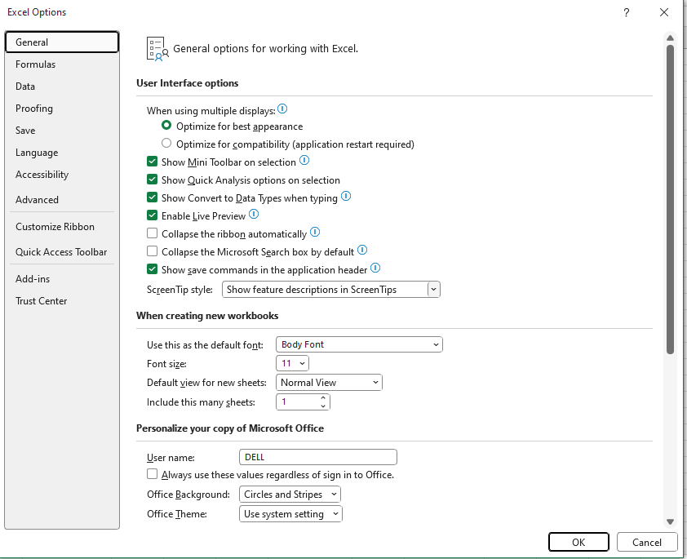Open the Customize Ribbon category
The width and height of the screenshot is (687, 559).
(62, 227)
